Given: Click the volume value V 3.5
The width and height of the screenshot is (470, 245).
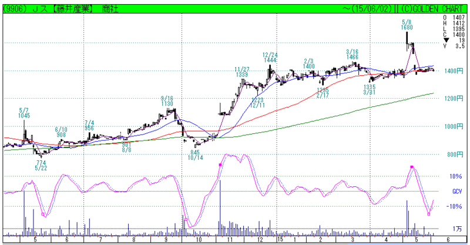Looking at the screenshot, I should coord(454,46).
